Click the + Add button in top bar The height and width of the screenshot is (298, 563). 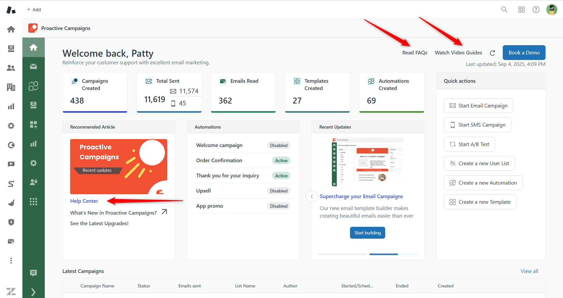point(34,10)
